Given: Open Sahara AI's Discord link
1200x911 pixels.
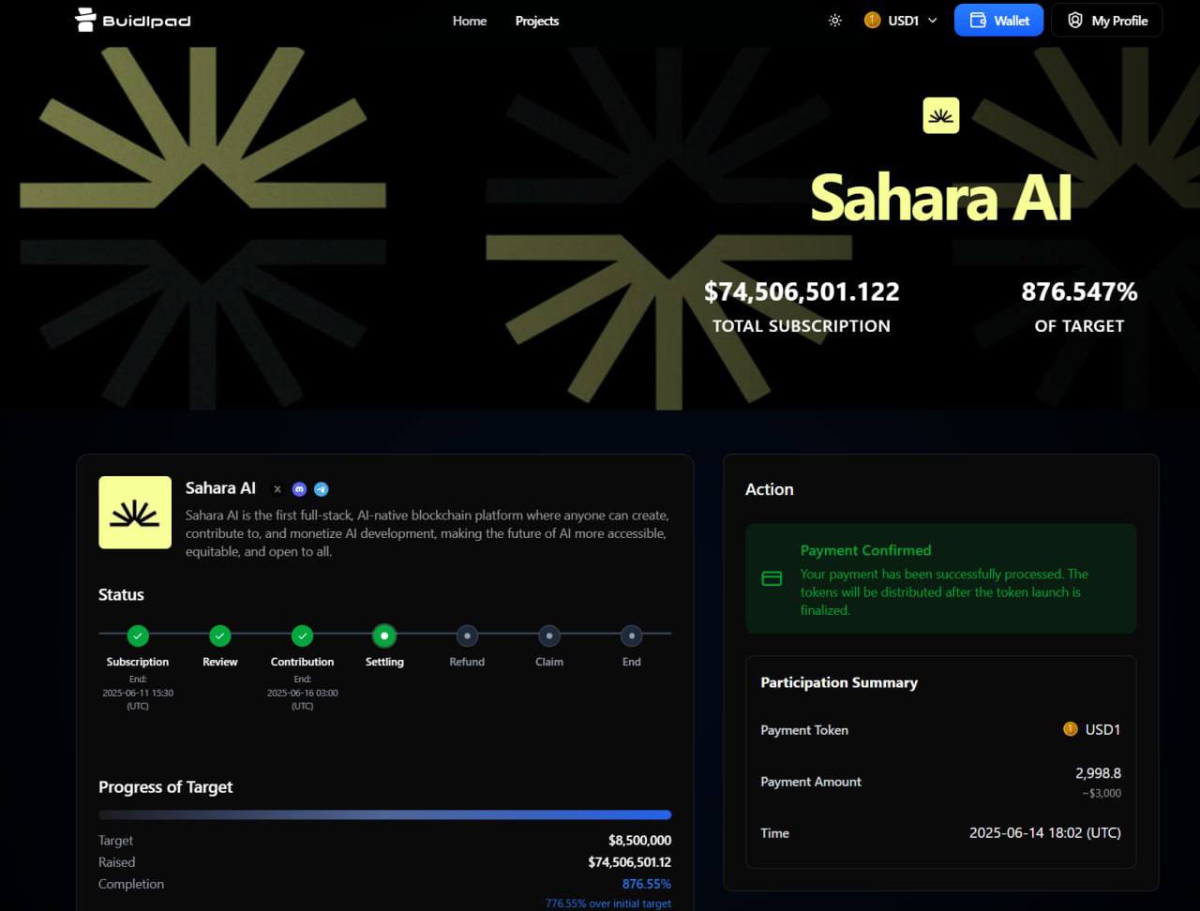Looking at the screenshot, I should (x=299, y=489).
